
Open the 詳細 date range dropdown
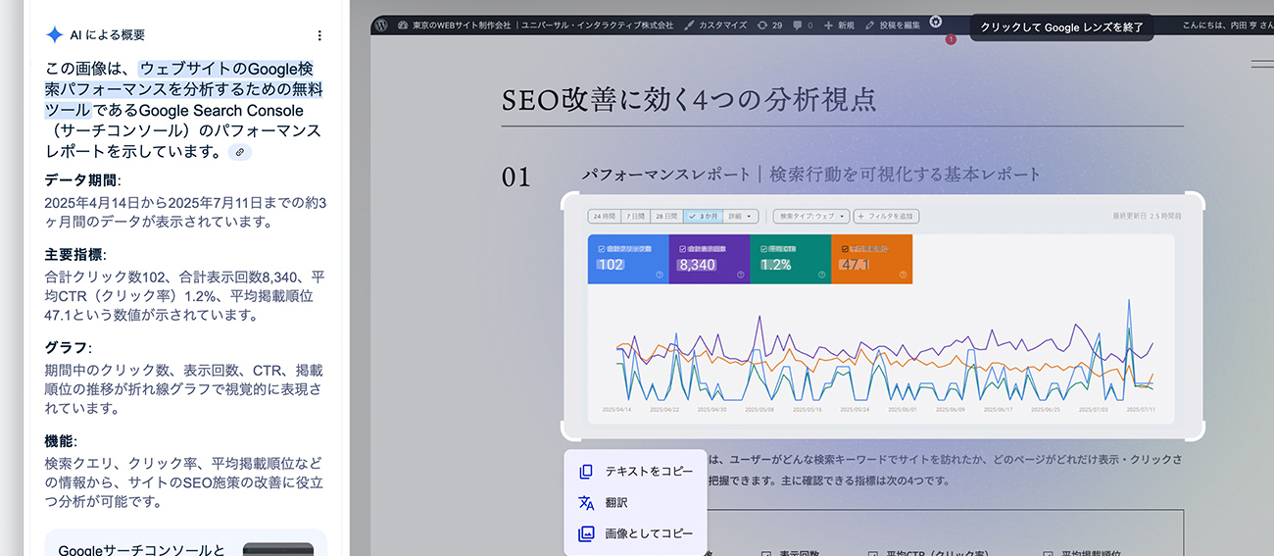coord(741,216)
